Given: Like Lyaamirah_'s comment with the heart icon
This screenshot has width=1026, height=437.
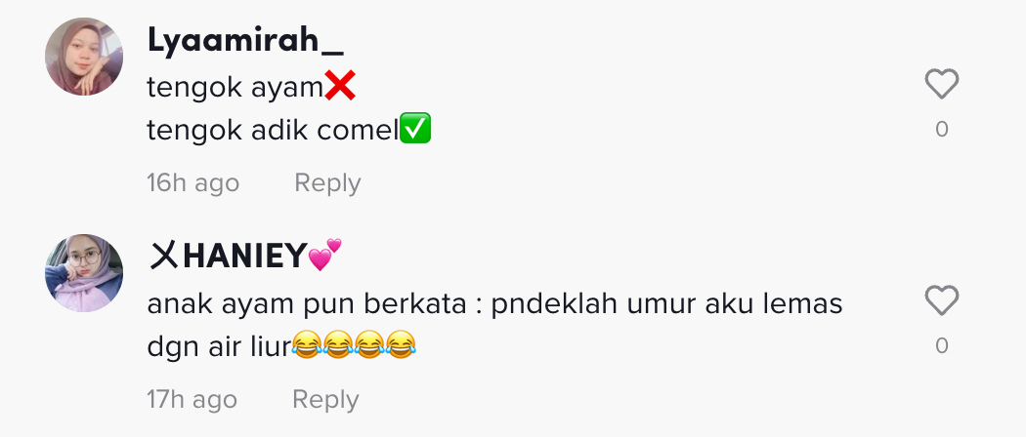Looking at the screenshot, I should coord(942,84).
